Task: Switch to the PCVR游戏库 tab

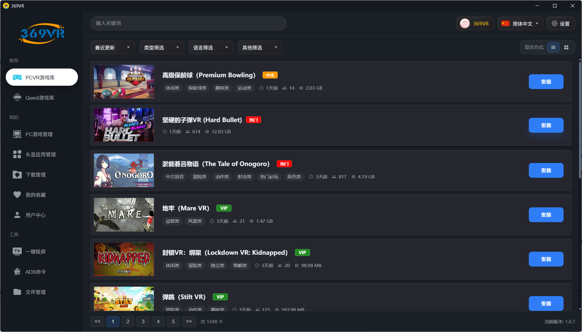Action: [42, 77]
